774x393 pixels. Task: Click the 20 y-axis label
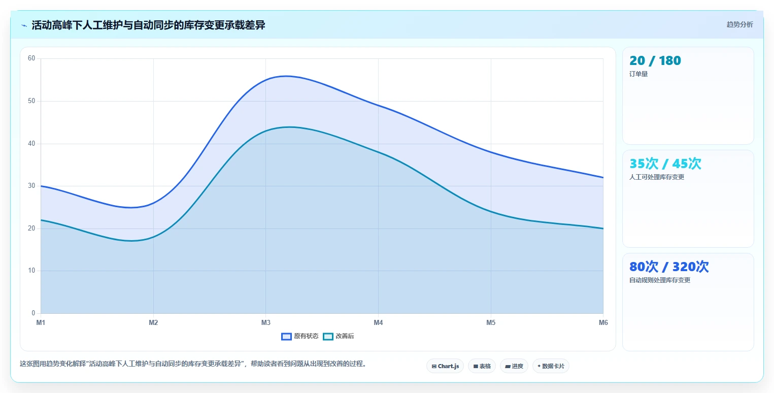(31, 228)
